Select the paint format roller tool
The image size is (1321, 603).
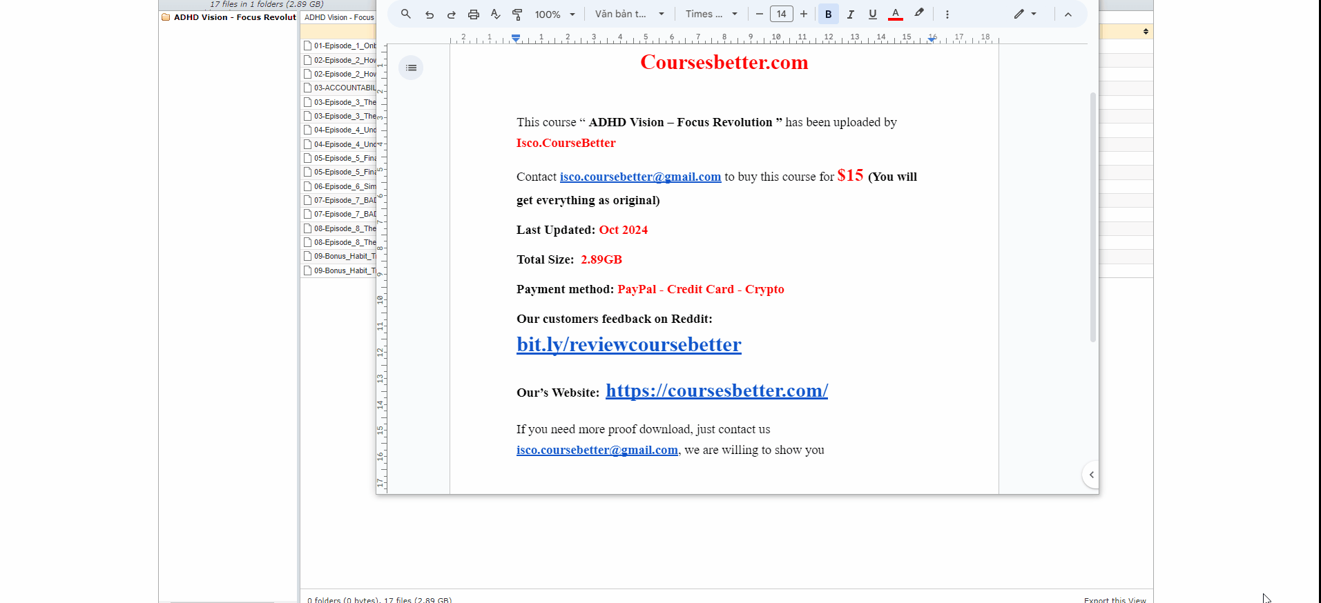coord(517,14)
